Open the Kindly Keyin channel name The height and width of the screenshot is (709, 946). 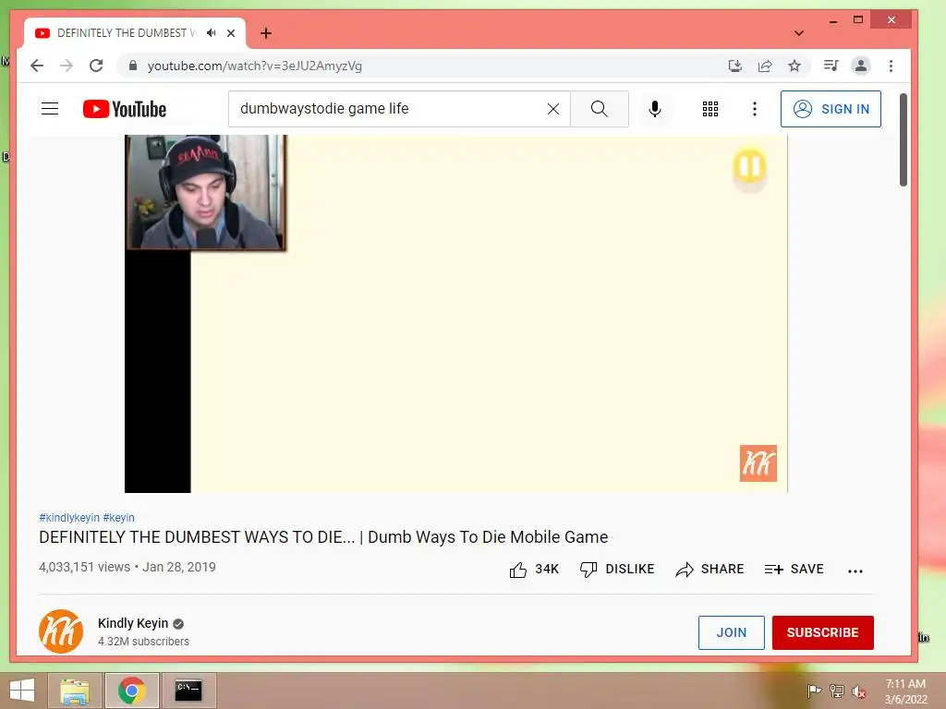pyautogui.click(x=133, y=623)
